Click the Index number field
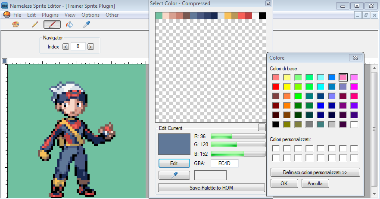The width and height of the screenshot is (380, 199). pos(78,46)
